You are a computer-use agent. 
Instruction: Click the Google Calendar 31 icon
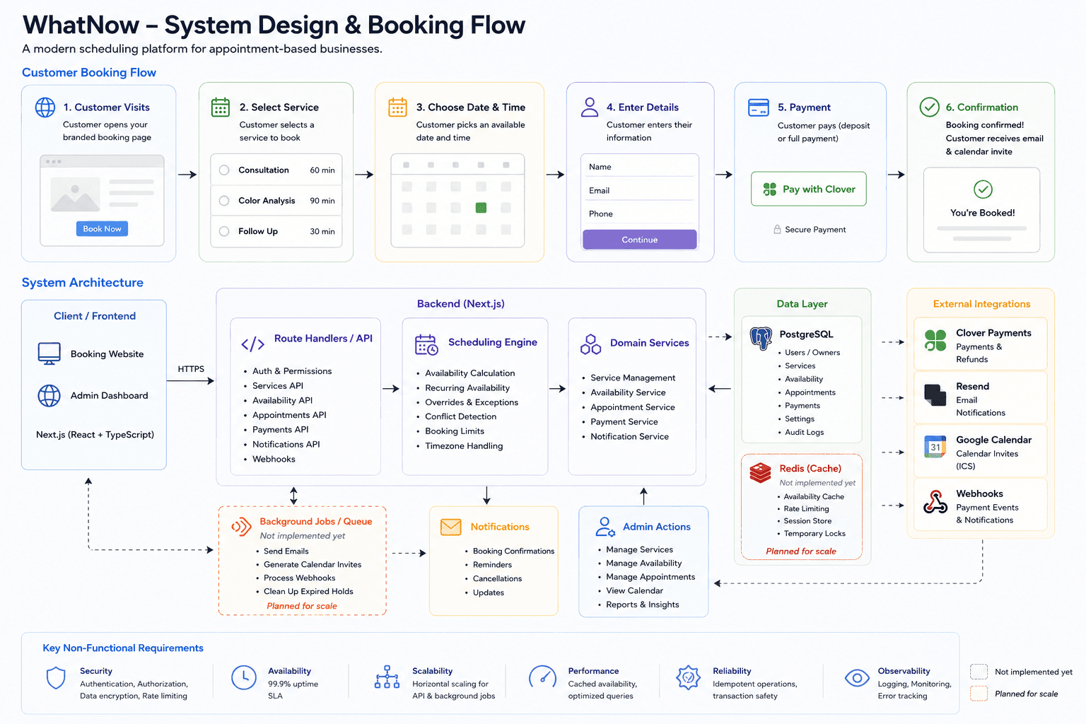pyautogui.click(x=935, y=447)
